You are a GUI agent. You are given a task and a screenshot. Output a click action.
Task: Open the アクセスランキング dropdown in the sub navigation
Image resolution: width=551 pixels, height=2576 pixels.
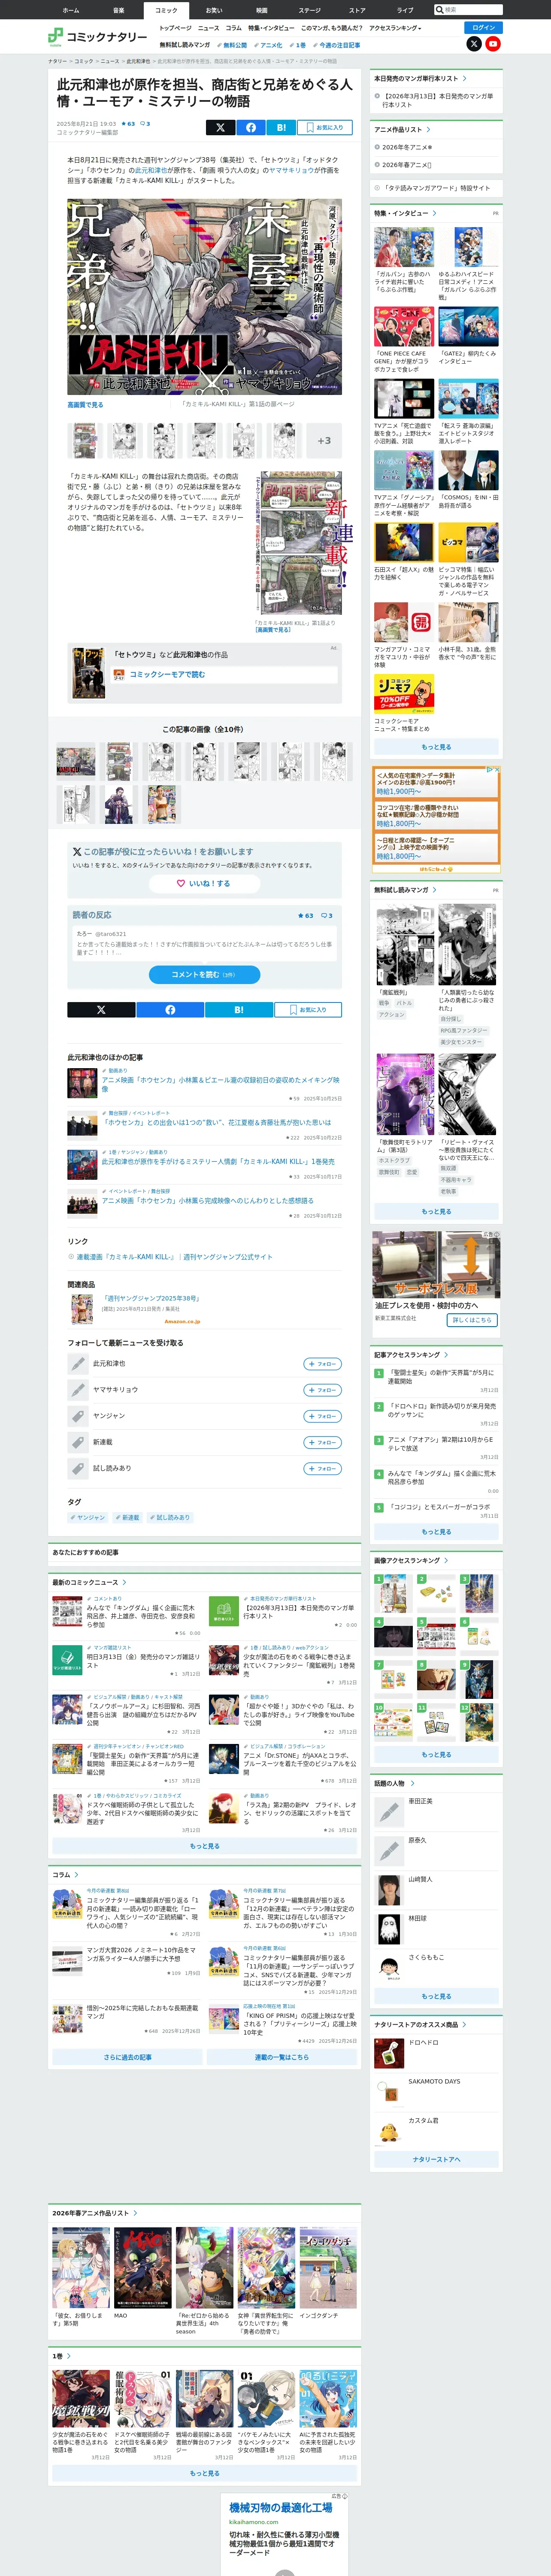click(x=395, y=28)
